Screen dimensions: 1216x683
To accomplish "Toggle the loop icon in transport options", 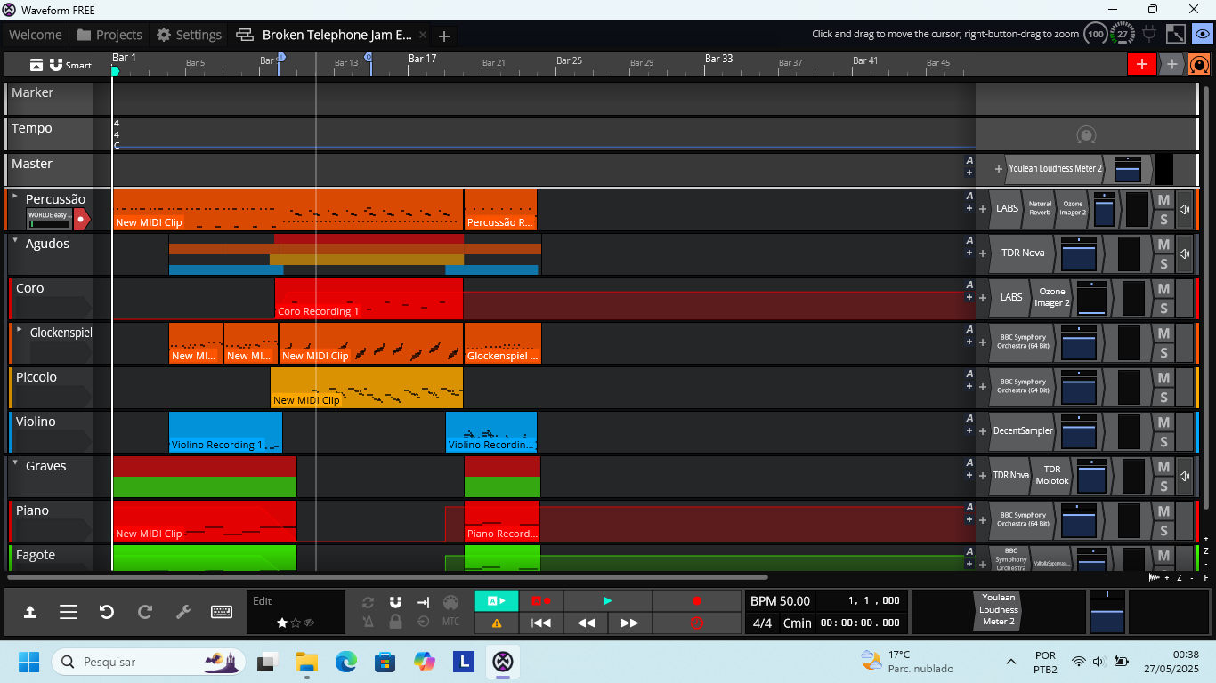I will pos(368,602).
